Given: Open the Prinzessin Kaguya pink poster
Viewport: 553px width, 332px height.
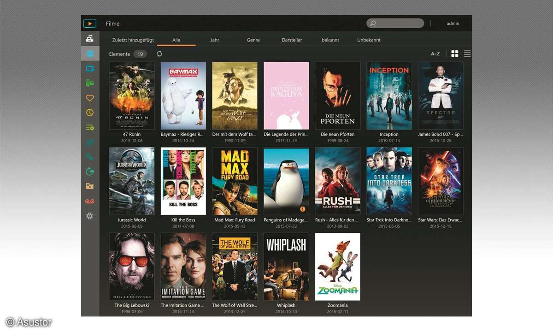Looking at the screenshot, I should click(286, 95).
